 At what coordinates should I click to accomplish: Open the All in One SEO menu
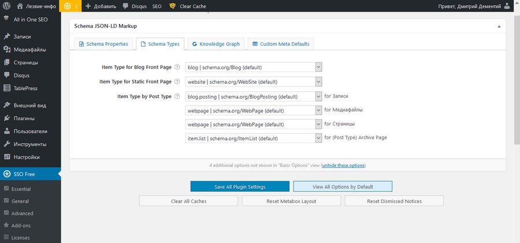(30, 20)
